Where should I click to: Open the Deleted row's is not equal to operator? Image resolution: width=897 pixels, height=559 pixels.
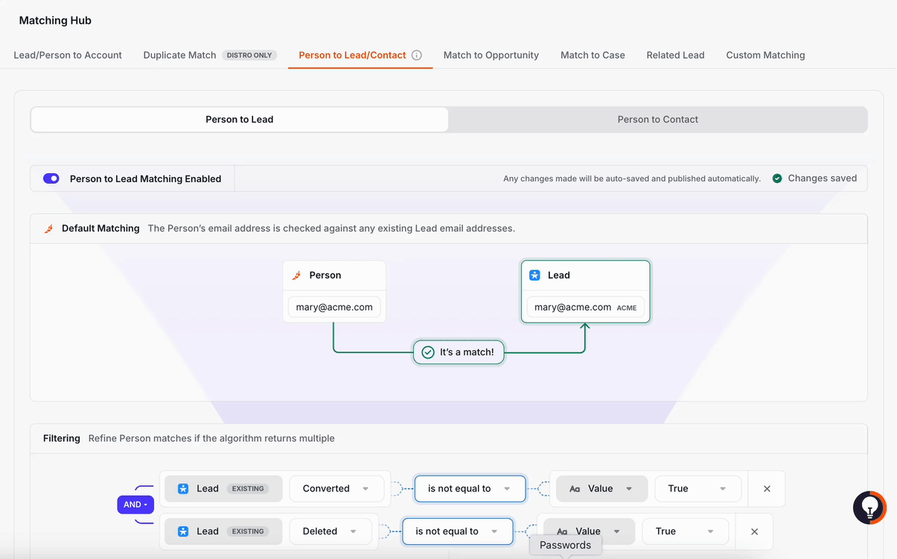point(458,531)
